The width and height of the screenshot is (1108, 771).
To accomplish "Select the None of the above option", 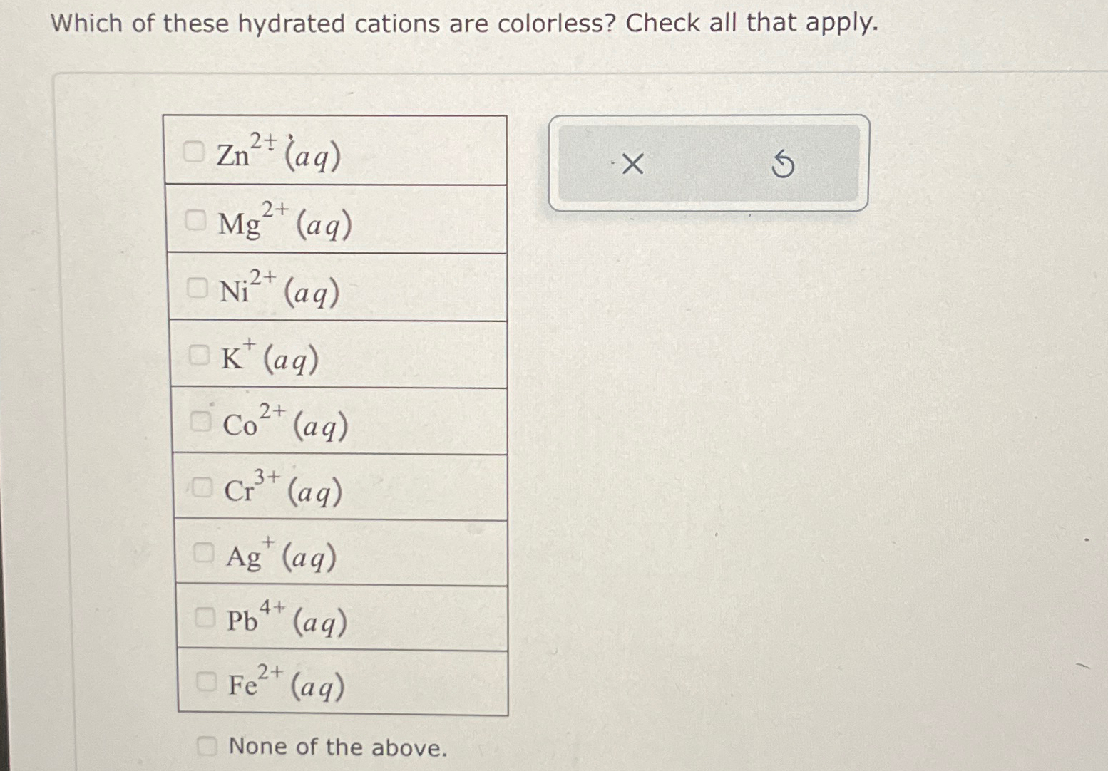I will tap(207, 746).
